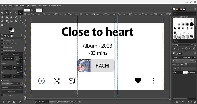The image size is (197, 104).
Task: Enable Current layer only checkbox
Action: [2, 41]
